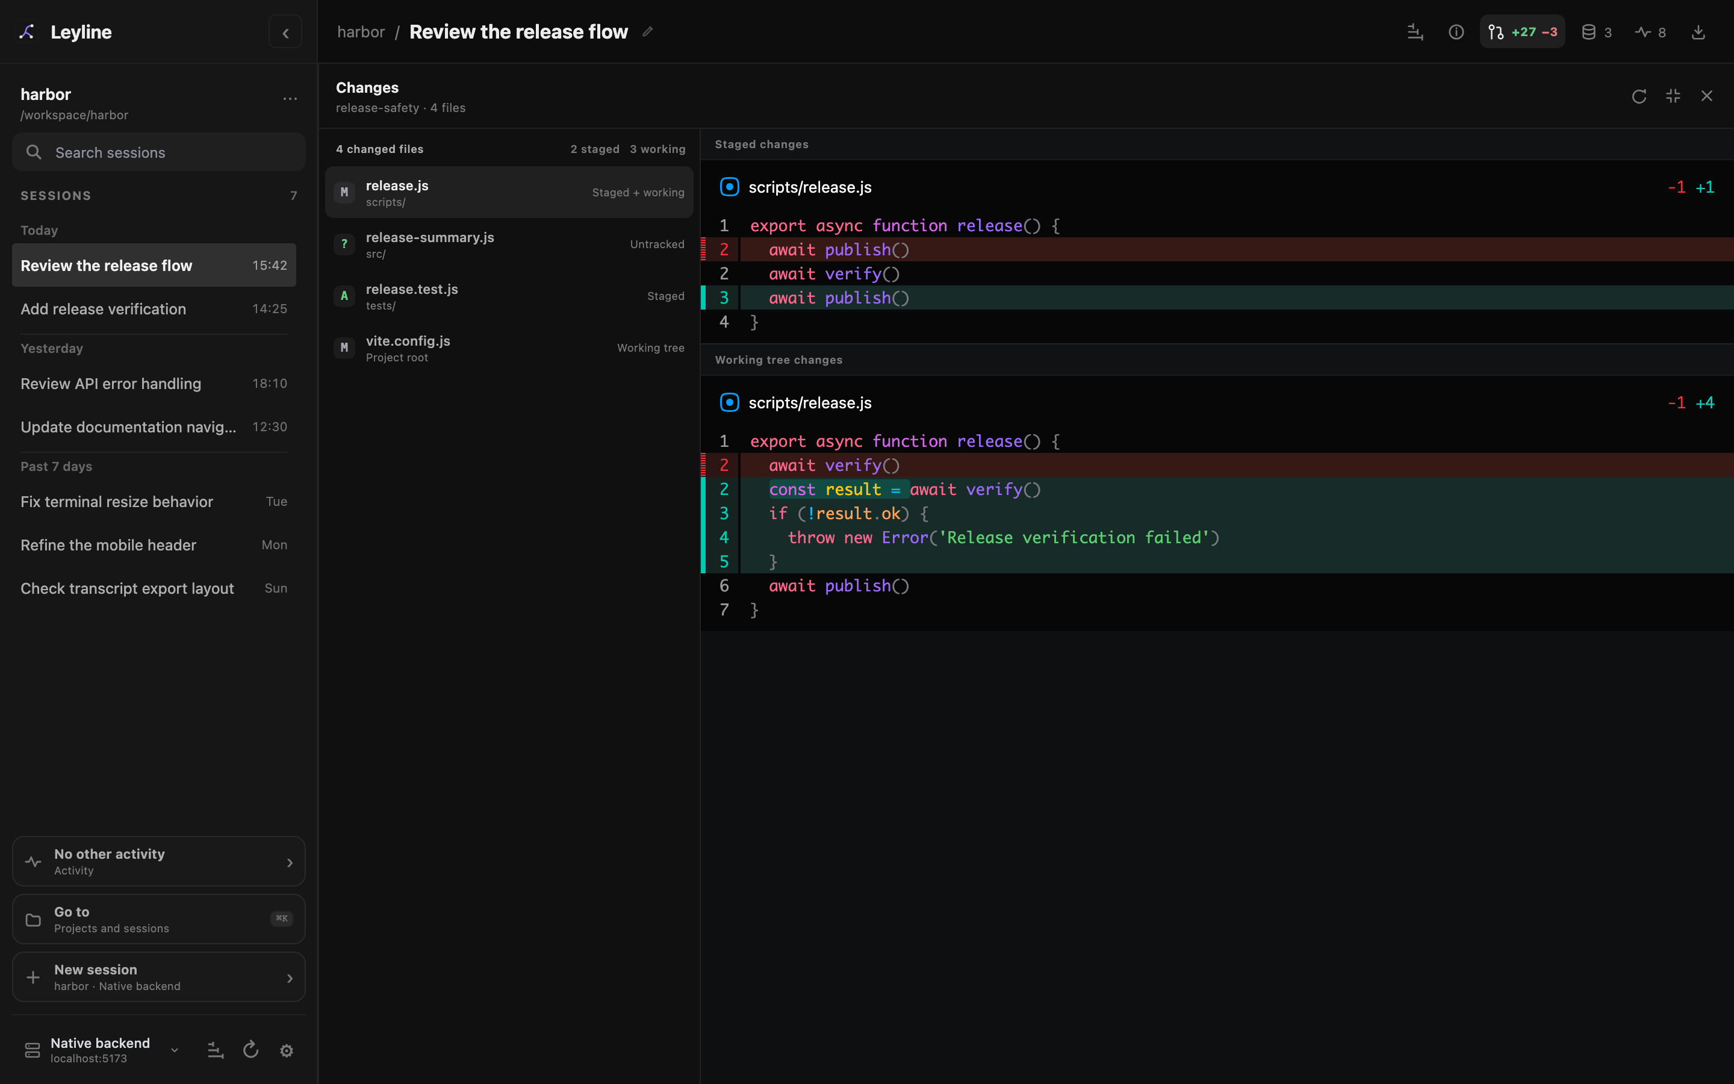
Task: Click the '3 working' count label
Action: [x=657, y=149]
